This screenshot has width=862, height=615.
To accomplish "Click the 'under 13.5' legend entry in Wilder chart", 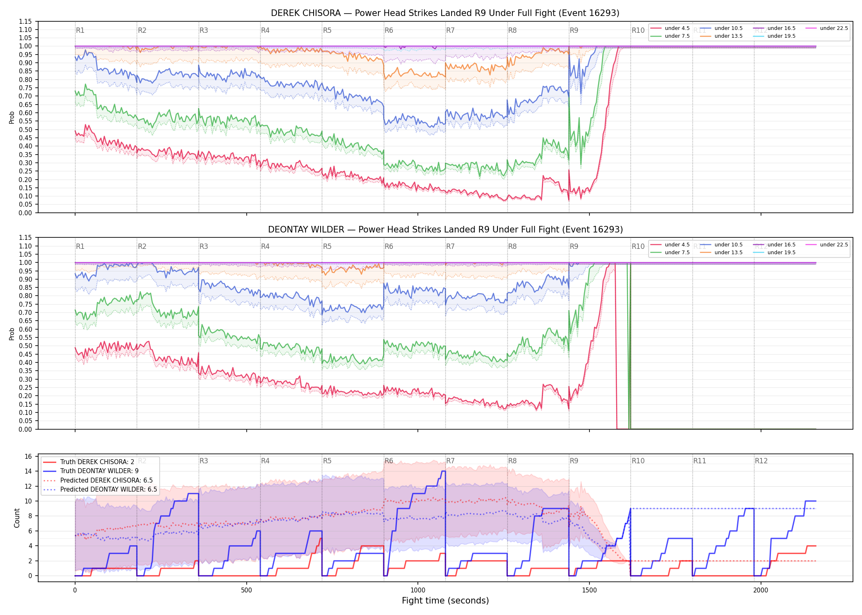I will click(x=722, y=253).
